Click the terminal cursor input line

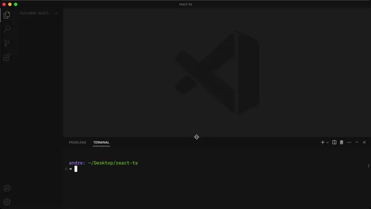pos(76,169)
